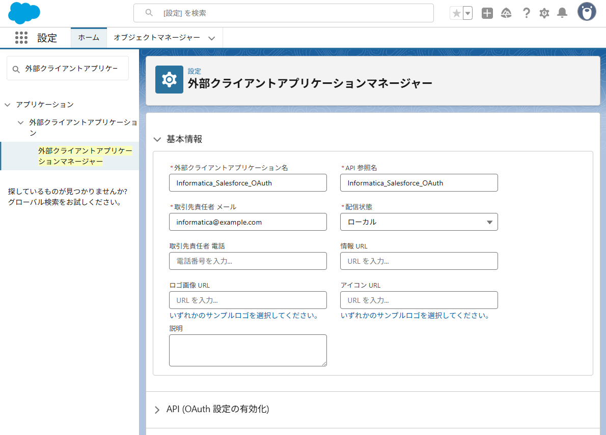Open the dropdown chevron after the オブジェクトマネージャー tab
The width and height of the screenshot is (606, 435).
click(x=211, y=38)
